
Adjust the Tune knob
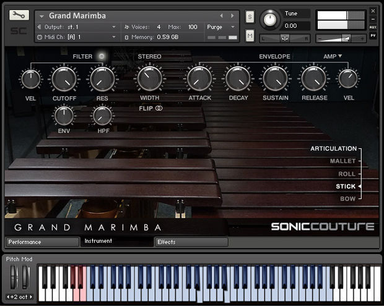pyautogui.click(x=270, y=20)
